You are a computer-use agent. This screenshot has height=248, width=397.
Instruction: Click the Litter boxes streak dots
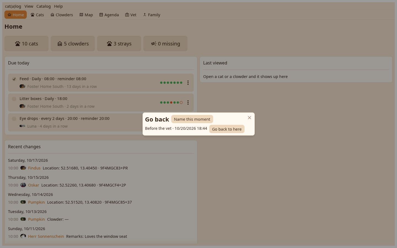pyautogui.click(x=171, y=103)
